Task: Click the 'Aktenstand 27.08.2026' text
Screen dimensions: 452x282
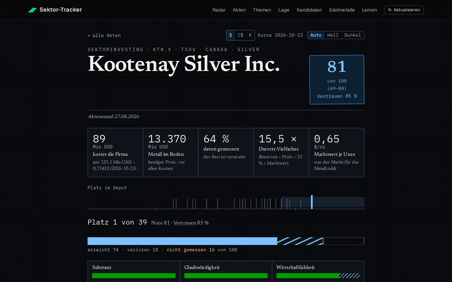Action: [x=113, y=117]
